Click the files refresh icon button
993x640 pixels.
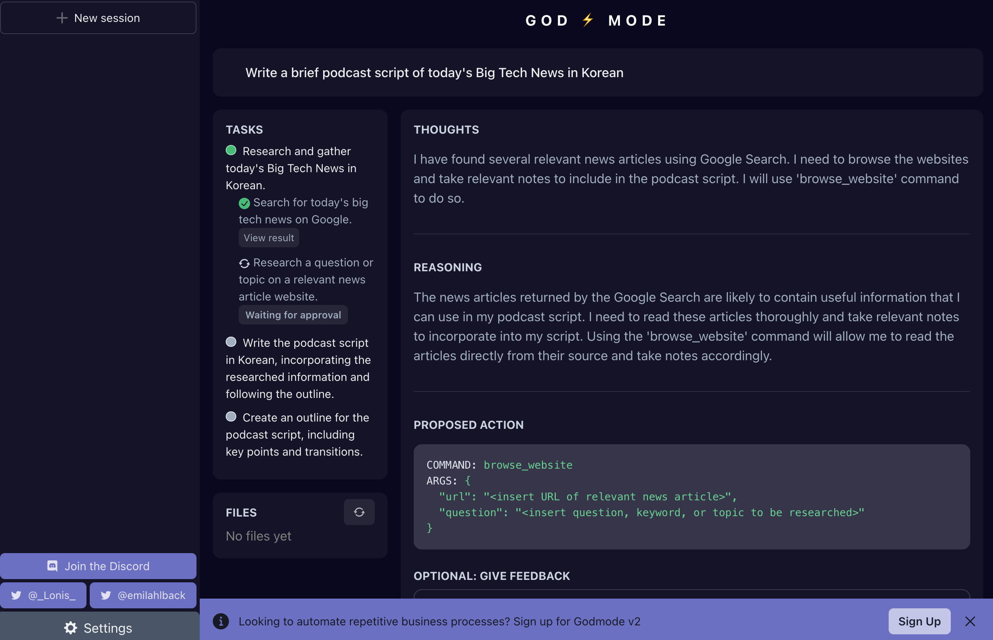pos(359,512)
